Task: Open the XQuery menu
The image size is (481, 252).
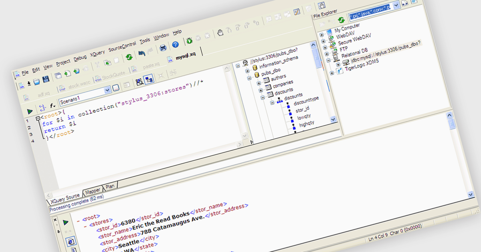Action: tap(97, 54)
